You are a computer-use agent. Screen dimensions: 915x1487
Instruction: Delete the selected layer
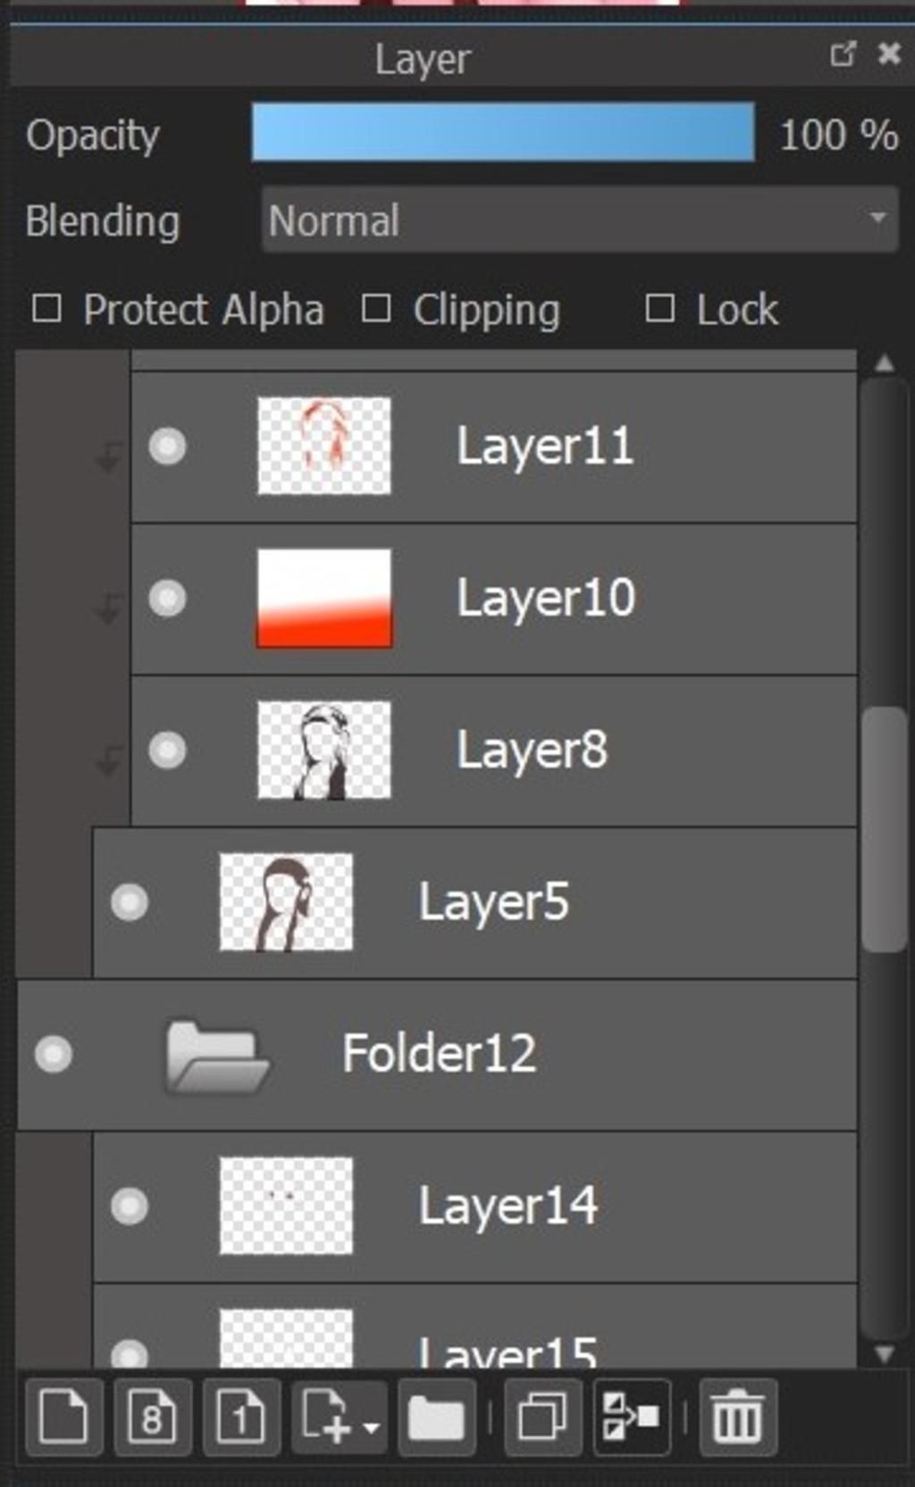tap(737, 1417)
